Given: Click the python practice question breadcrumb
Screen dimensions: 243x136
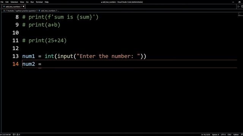Looking at the screenshot, I should point(26,11).
